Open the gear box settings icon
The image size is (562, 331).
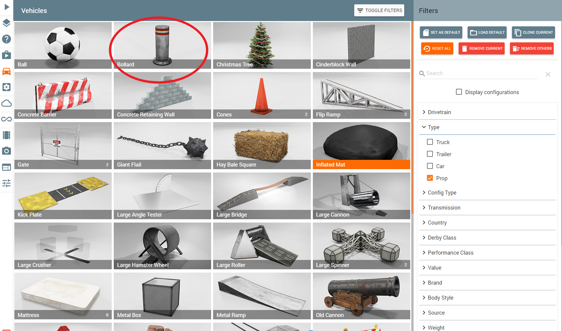click(7, 87)
